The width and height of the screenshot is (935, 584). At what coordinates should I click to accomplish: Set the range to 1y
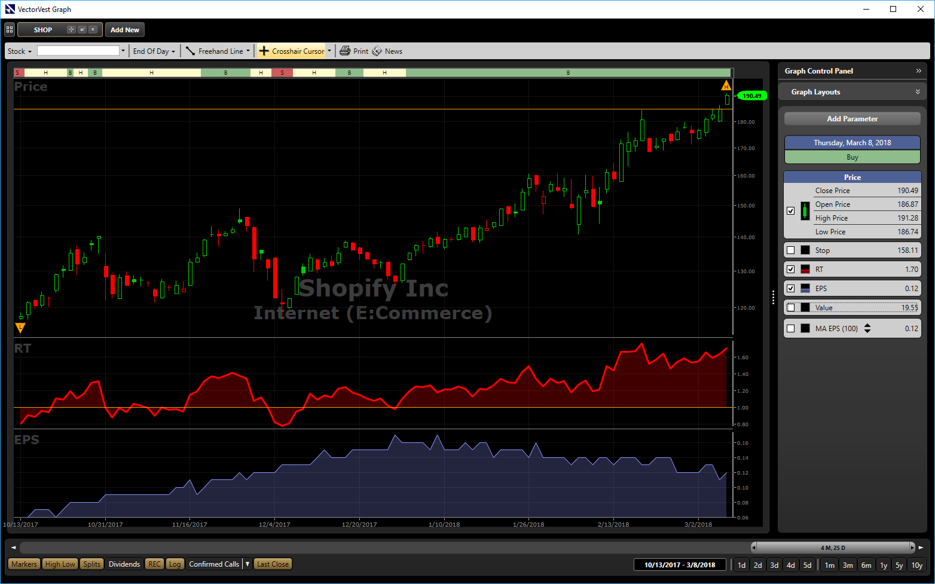(x=884, y=565)
